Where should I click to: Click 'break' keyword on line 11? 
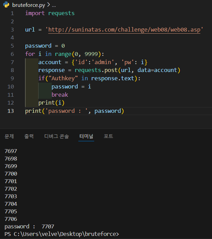tap(60, 95)
